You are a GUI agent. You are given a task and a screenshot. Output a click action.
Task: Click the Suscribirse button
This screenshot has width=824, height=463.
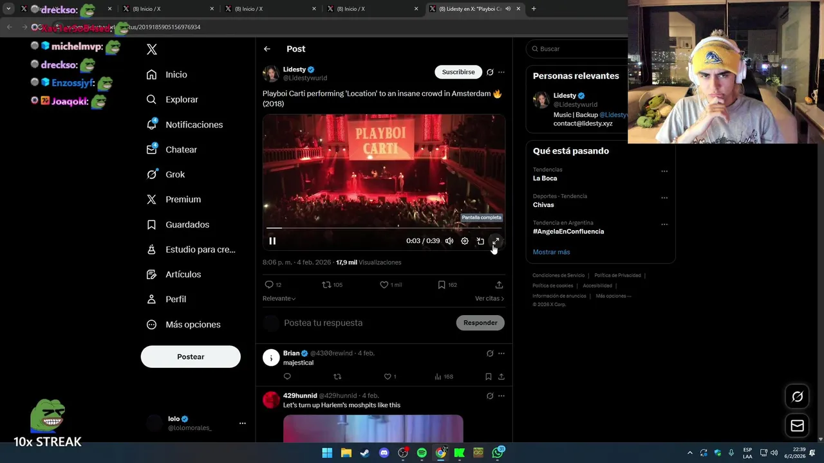click(458, 72)
